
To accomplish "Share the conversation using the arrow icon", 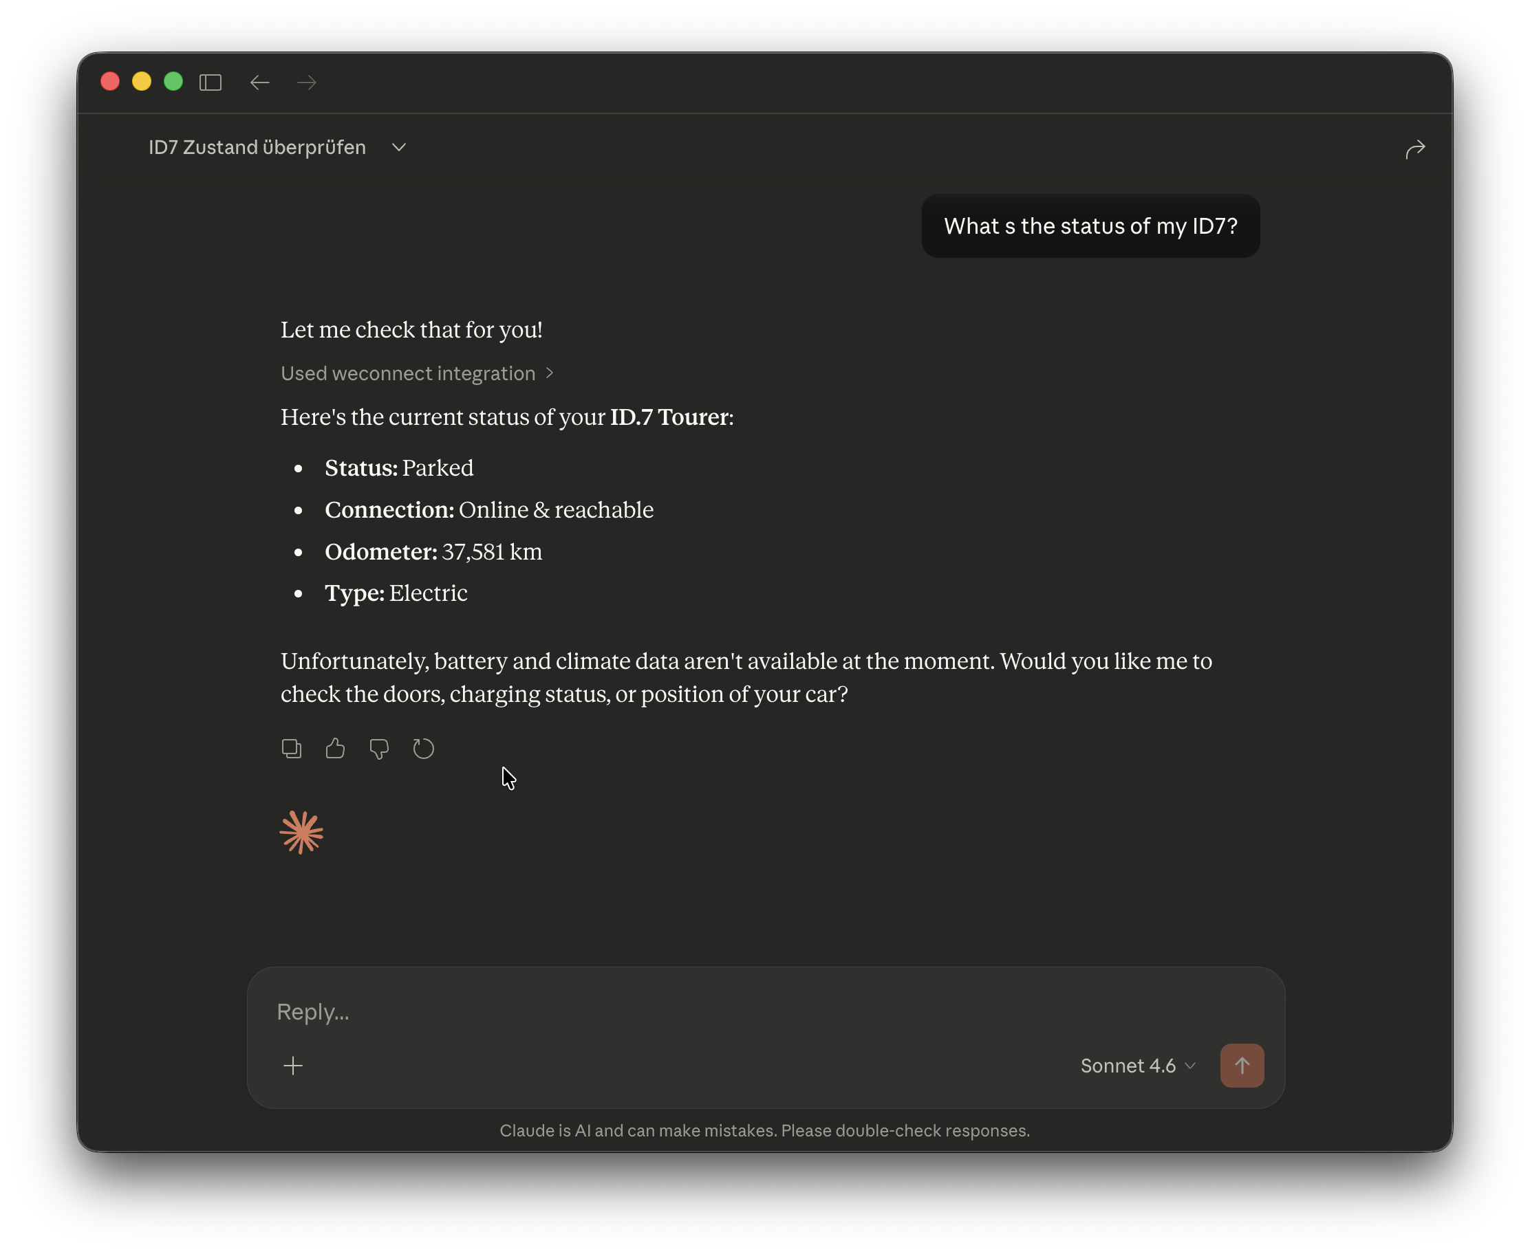I will [1415, 148].
